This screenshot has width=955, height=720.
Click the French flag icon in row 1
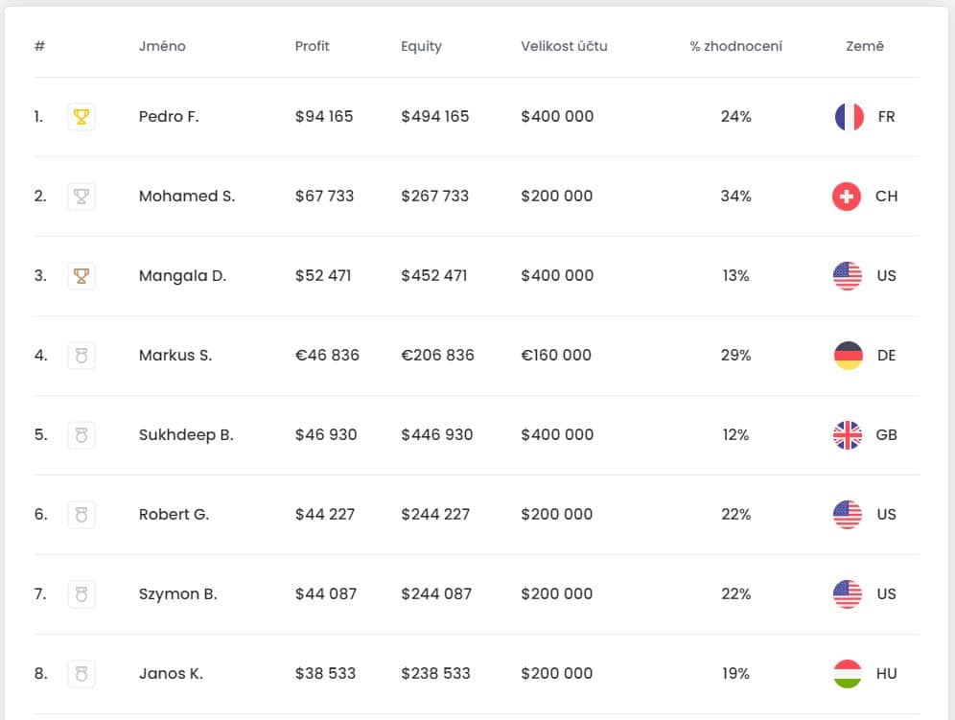pos(849,116)
